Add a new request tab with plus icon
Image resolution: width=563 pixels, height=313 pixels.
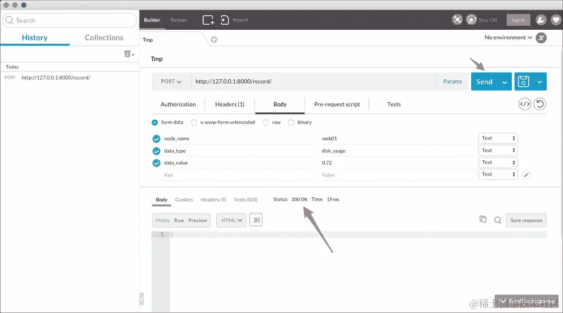pyautogui.click(x=214, y=39)
